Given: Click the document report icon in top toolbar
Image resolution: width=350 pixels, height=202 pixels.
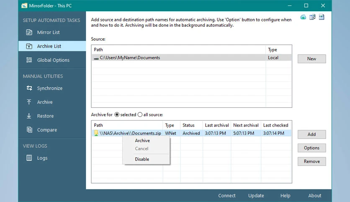Looking at the screenshot, I should click(322, 17).
